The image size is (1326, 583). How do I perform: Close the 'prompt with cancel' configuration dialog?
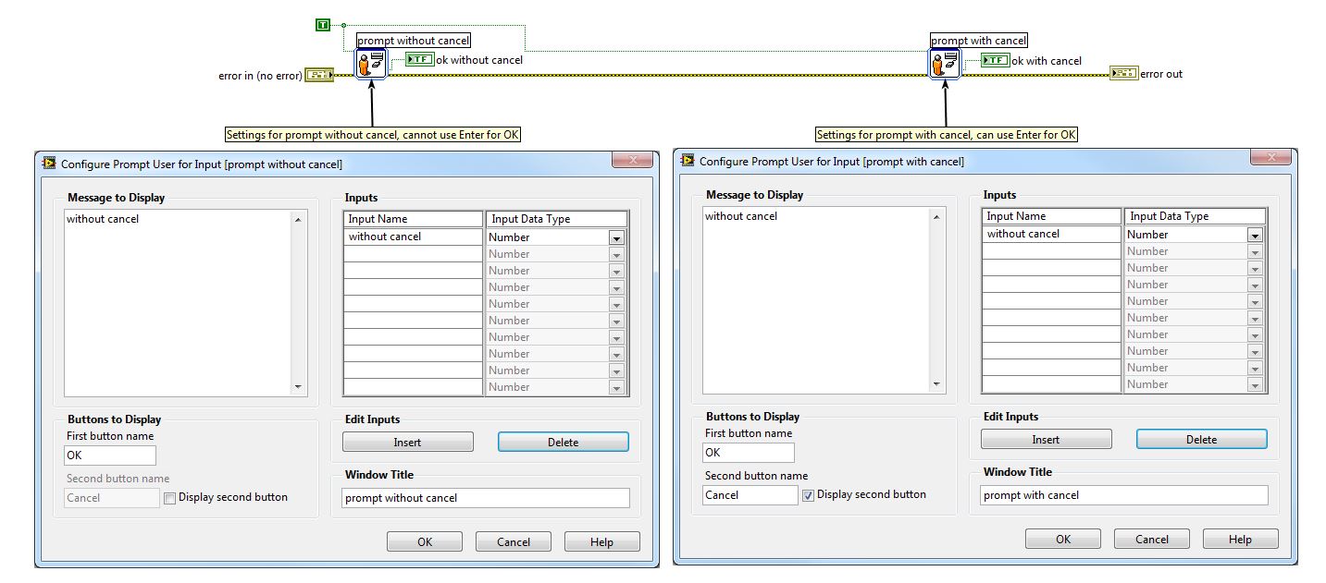1272,157
